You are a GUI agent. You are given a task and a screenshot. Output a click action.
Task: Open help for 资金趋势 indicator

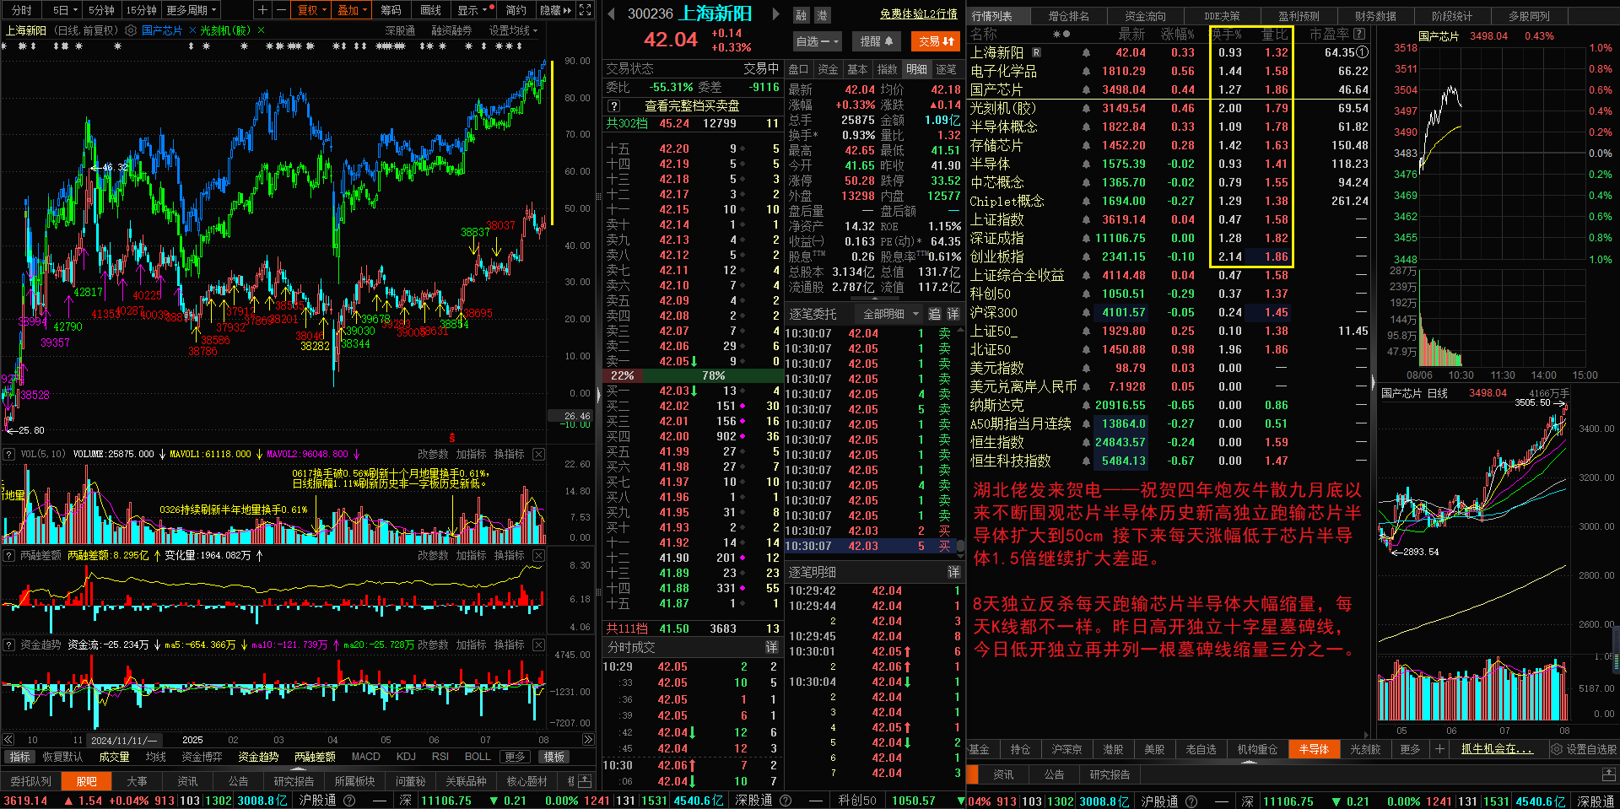coord(9,645)
